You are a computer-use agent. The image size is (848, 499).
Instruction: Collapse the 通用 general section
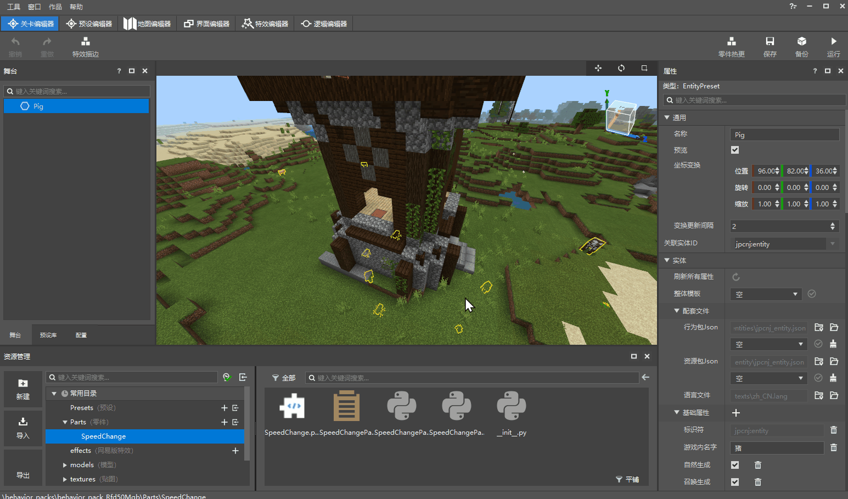point(667,117)
